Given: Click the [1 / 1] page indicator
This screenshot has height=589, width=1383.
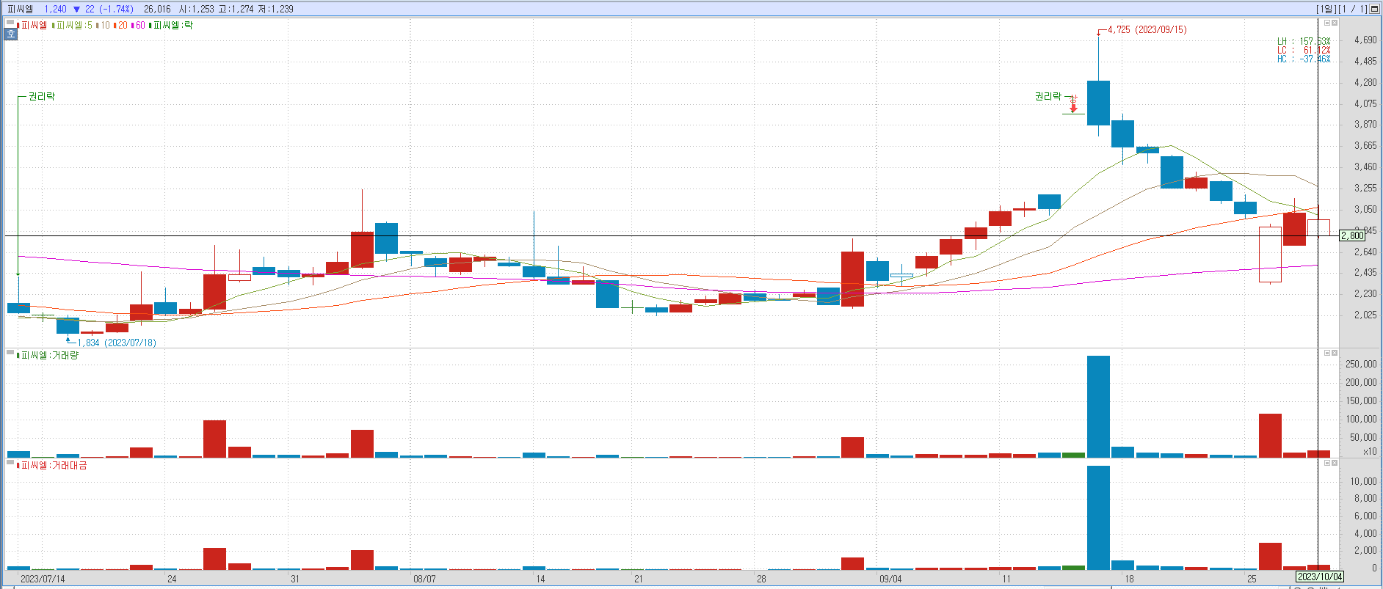Looking at the screenshot, I should pyautogui.click(x=1351, y=9).
